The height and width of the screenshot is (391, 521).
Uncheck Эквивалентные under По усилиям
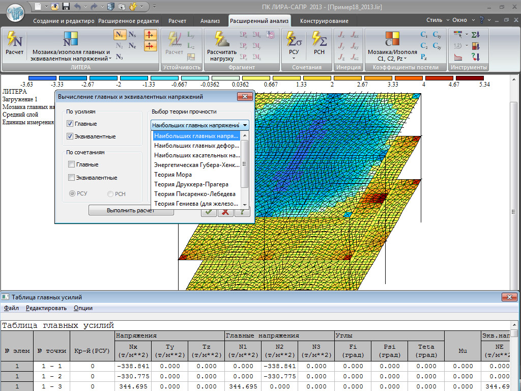pyautogui.click(x=70, y=136)
